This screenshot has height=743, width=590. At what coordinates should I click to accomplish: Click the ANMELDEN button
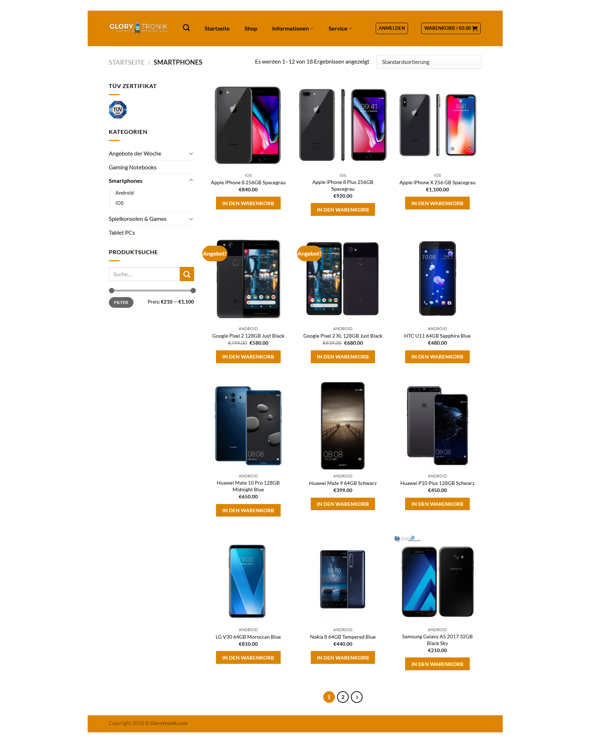[392, 28]
